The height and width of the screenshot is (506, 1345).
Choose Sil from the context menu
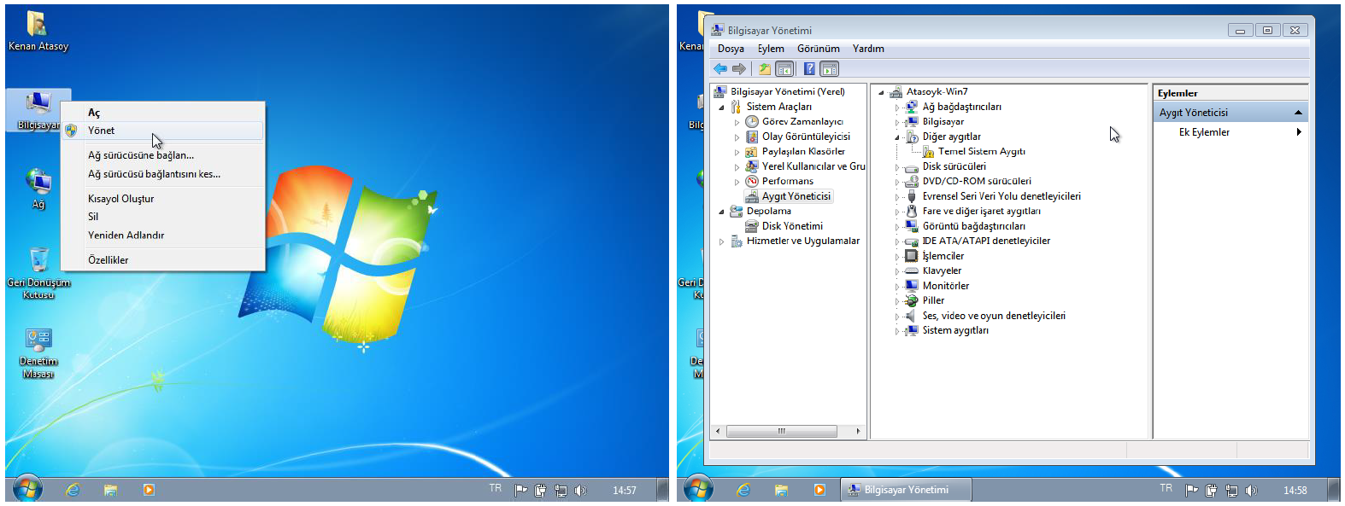click(x=162, y=217)
